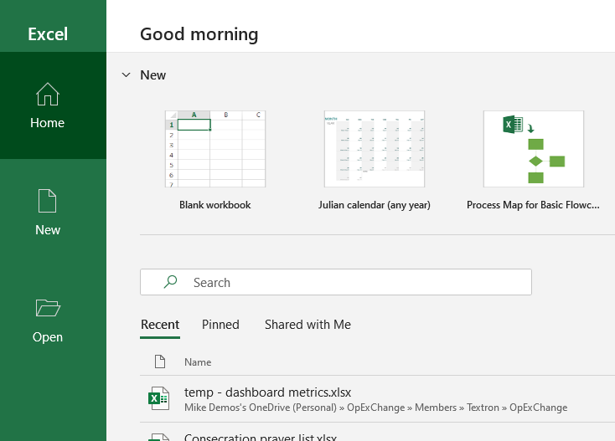
Task: Open Consecration prayer list.xlsx file
Action: point(261,437)
